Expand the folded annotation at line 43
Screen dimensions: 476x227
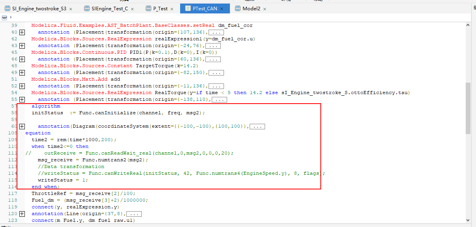(x=22, y=45)
